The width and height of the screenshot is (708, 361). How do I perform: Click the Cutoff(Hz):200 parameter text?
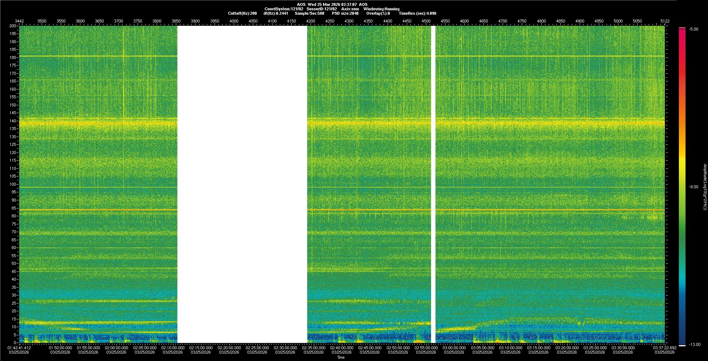pyautogui.click(x=242, y=13)
